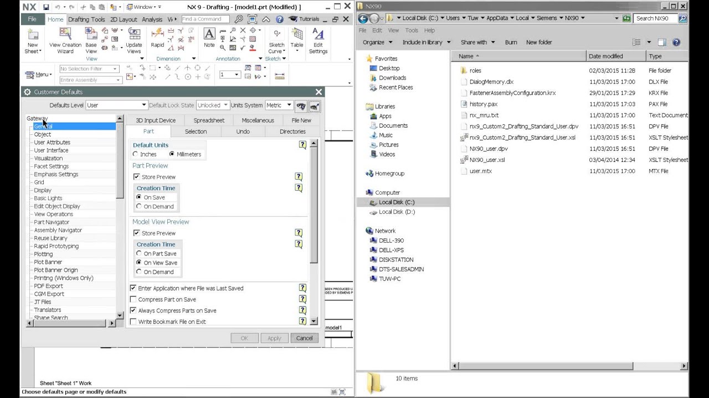Open Share with dropdown
Screen dimensions: 709x398
click(478, 42)
